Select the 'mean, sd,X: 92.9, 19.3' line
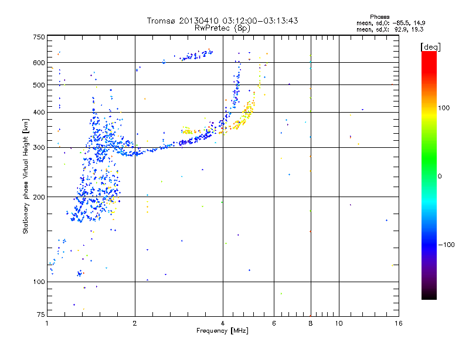This screenshot has height=352, width=469. [x=390, y=29]
